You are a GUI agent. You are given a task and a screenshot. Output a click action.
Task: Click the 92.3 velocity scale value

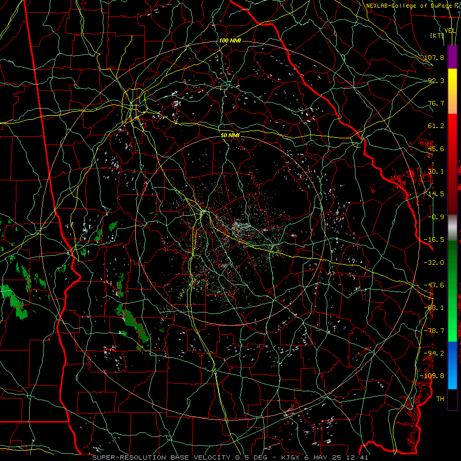436,80
